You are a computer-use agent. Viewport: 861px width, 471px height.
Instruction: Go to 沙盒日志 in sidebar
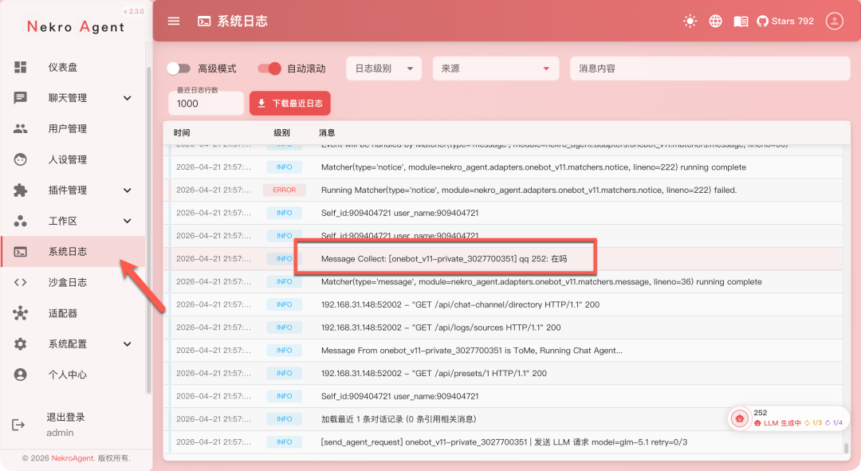click(x=68, y=283)
